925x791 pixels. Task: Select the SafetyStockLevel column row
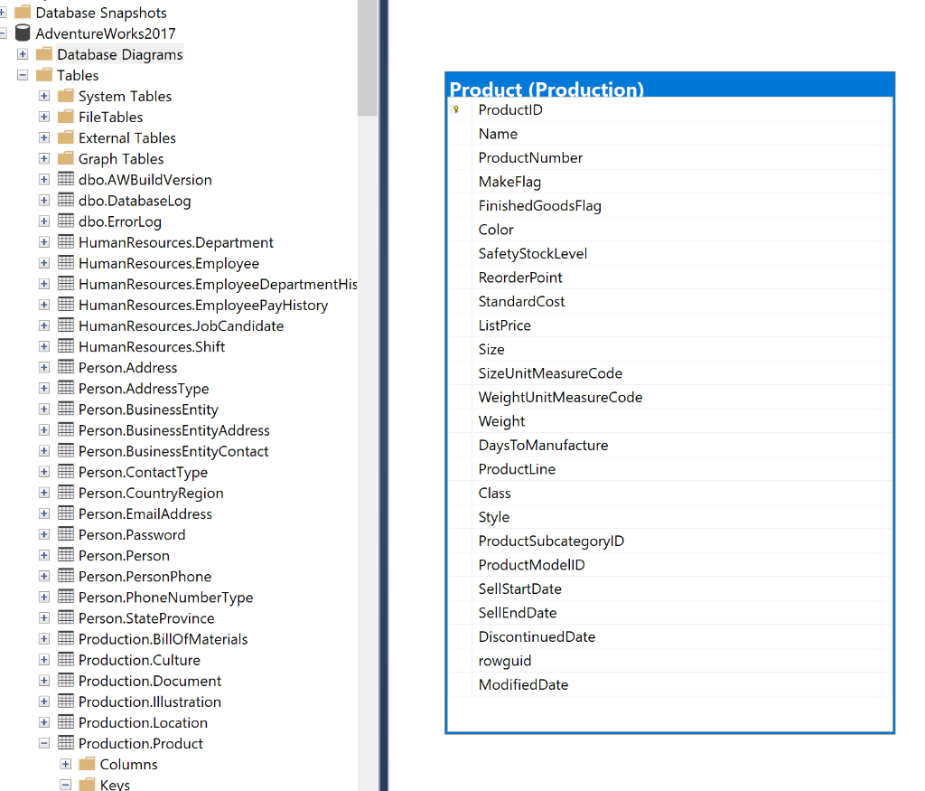pos(669,253)
